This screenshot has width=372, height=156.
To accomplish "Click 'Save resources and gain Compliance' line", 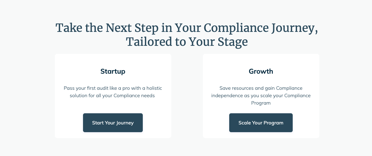I will coord(261,88).
